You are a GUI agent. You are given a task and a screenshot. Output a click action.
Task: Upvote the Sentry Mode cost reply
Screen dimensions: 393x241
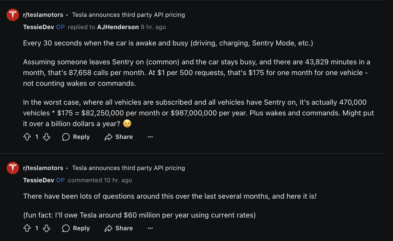pos(27,137)
